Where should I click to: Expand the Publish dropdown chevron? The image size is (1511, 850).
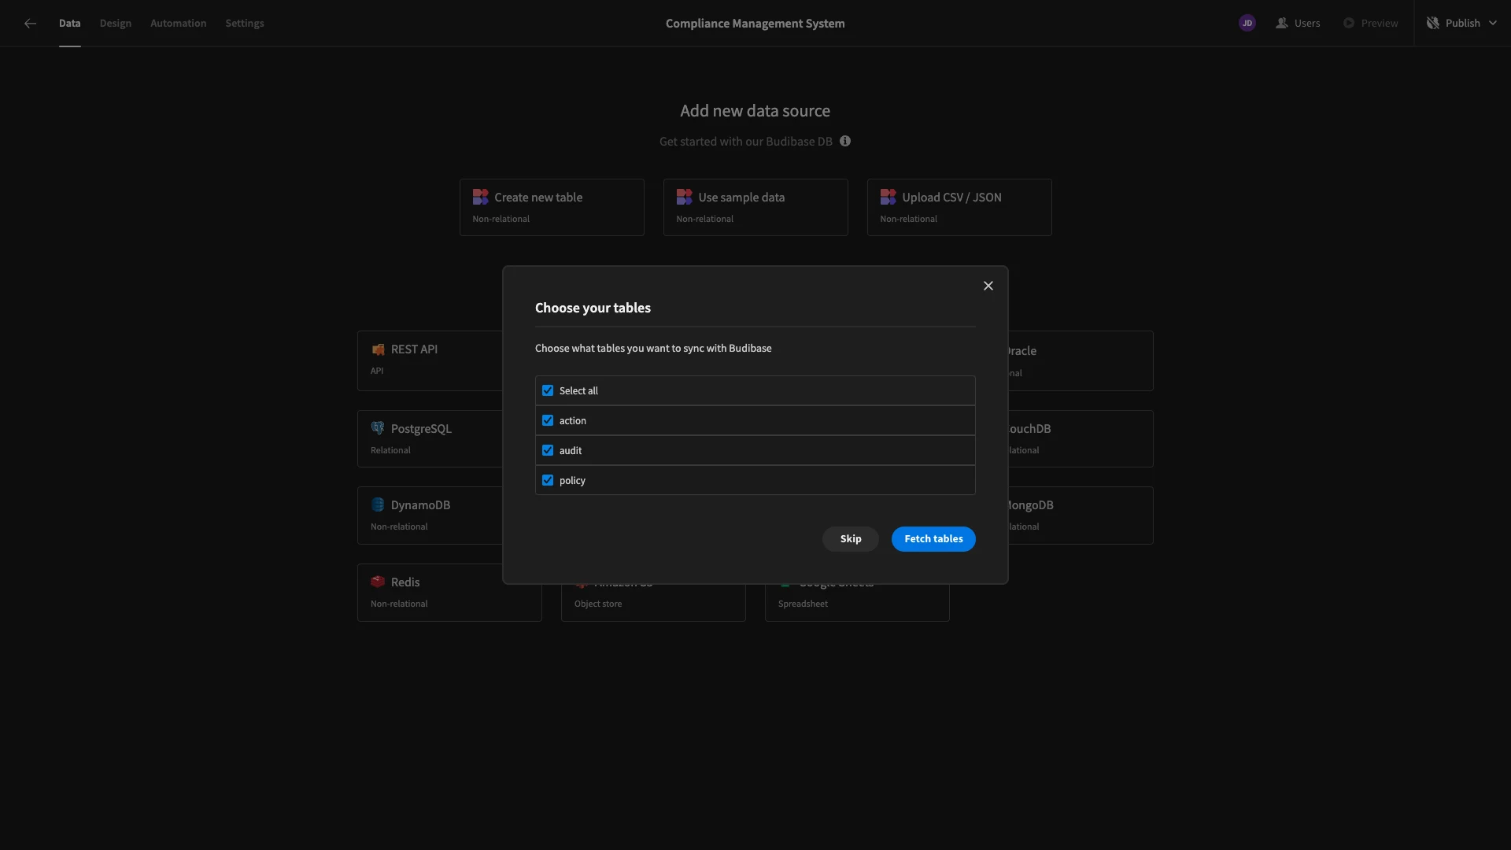pos(1493,23)
